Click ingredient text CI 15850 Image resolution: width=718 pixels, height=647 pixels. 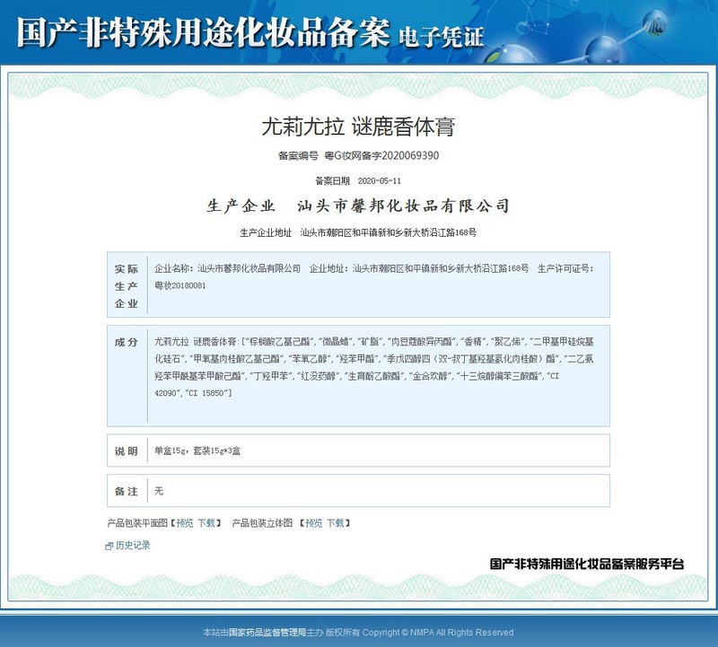click(206, 393)
